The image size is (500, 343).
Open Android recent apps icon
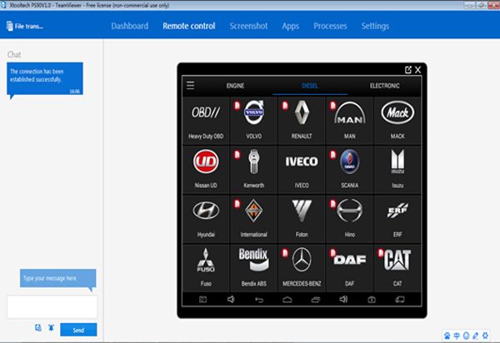pyautogui.click(x=315, y=300)
